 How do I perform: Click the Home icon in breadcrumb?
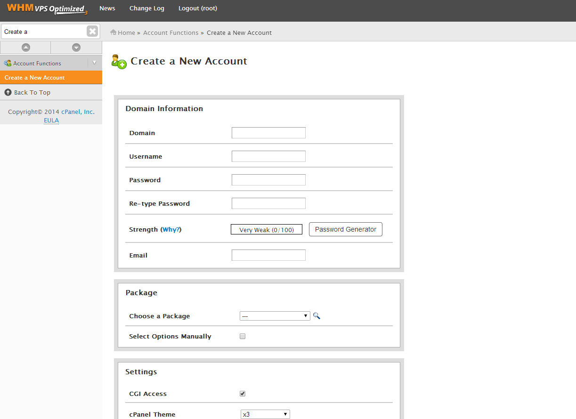113,32
